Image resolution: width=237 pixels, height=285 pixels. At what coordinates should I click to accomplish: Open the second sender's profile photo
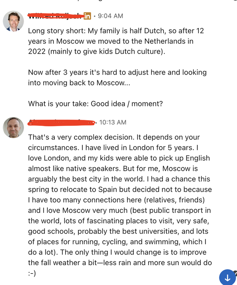coord(14,128)
